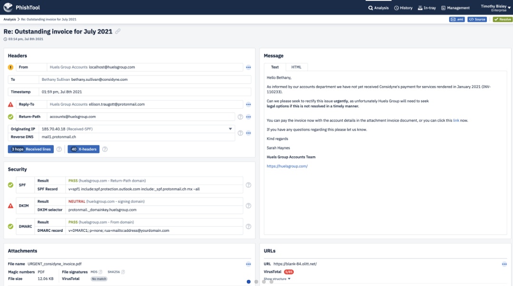Open help icon for DKIM result
The image size is (513, 286).
tap(248, 206)
